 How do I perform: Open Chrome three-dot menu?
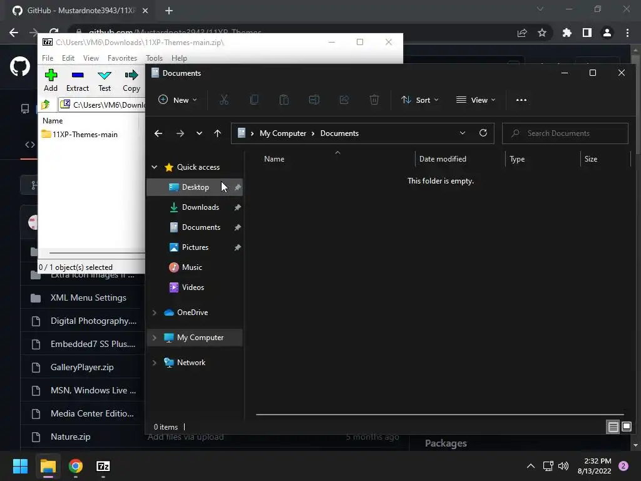[x=627, y=33]
